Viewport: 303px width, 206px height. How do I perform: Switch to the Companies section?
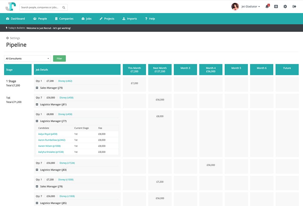click(x=64, y=19)
